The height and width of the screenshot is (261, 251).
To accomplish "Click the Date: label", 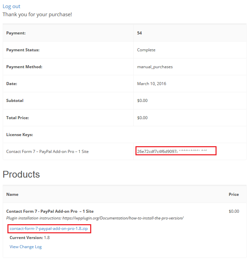I will [12, 83].
